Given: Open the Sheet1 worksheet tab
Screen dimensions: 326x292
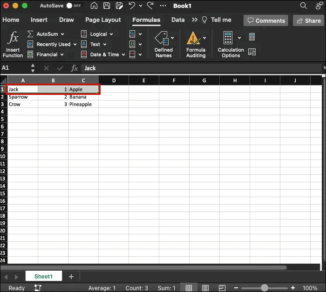Looking at the screenshot, I should pyautogui.click(x=43, y=277).
